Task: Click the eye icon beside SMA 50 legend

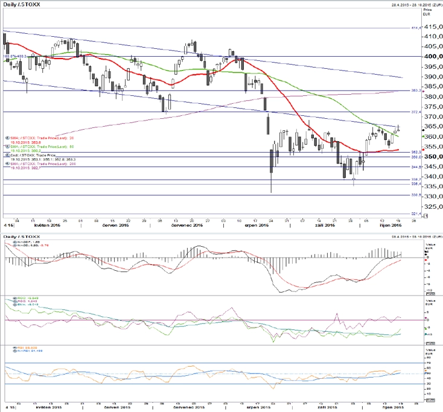Action: pyautogui.click(x=8, y=147)
